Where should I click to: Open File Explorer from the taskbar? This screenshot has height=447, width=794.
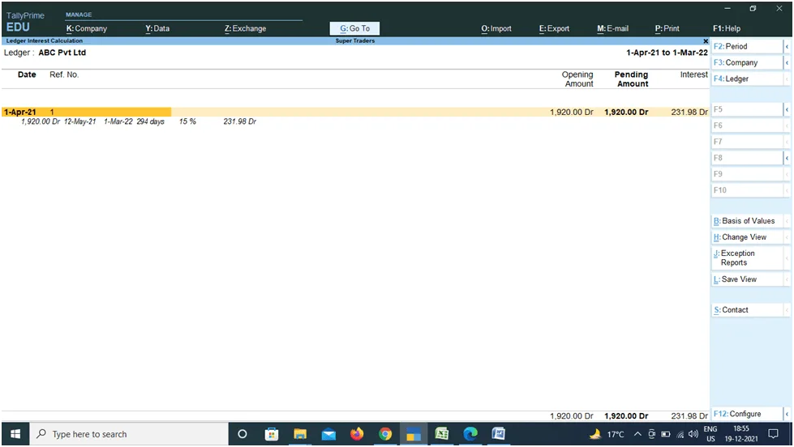300,434
